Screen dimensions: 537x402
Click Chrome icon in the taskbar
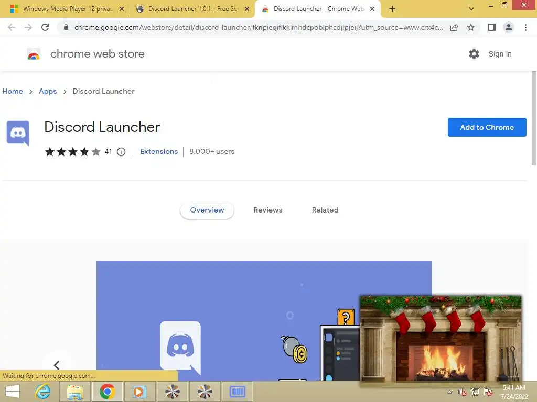(107, 392)
